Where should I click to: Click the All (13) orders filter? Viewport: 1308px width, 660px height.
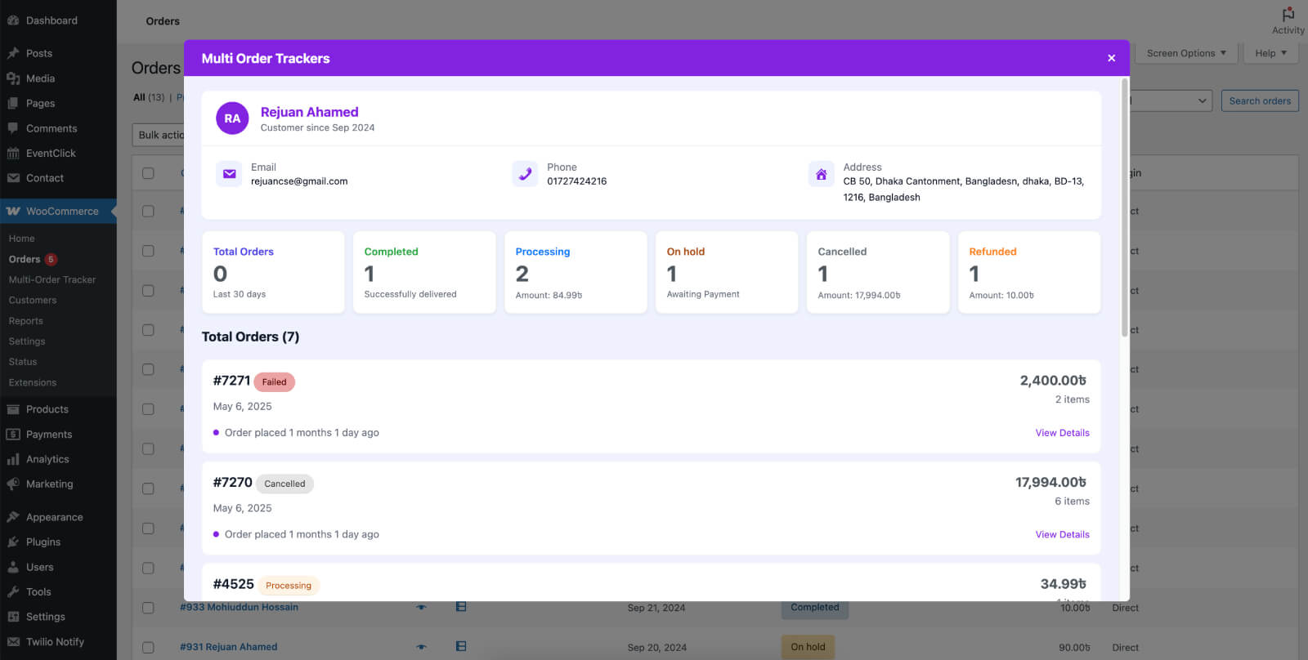point(149,97)
